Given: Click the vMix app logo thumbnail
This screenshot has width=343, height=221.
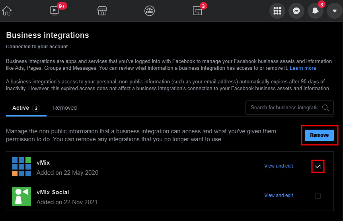Looking at the screenshot, I should pyautogui.click(x=21, y=167).
